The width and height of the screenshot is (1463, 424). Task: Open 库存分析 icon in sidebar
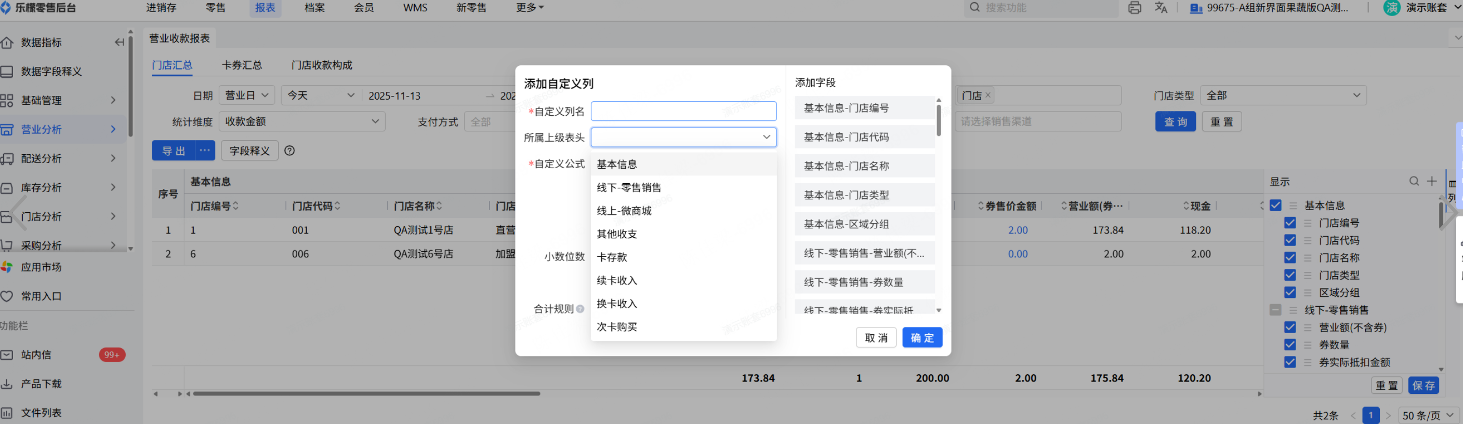pos(6,188)
